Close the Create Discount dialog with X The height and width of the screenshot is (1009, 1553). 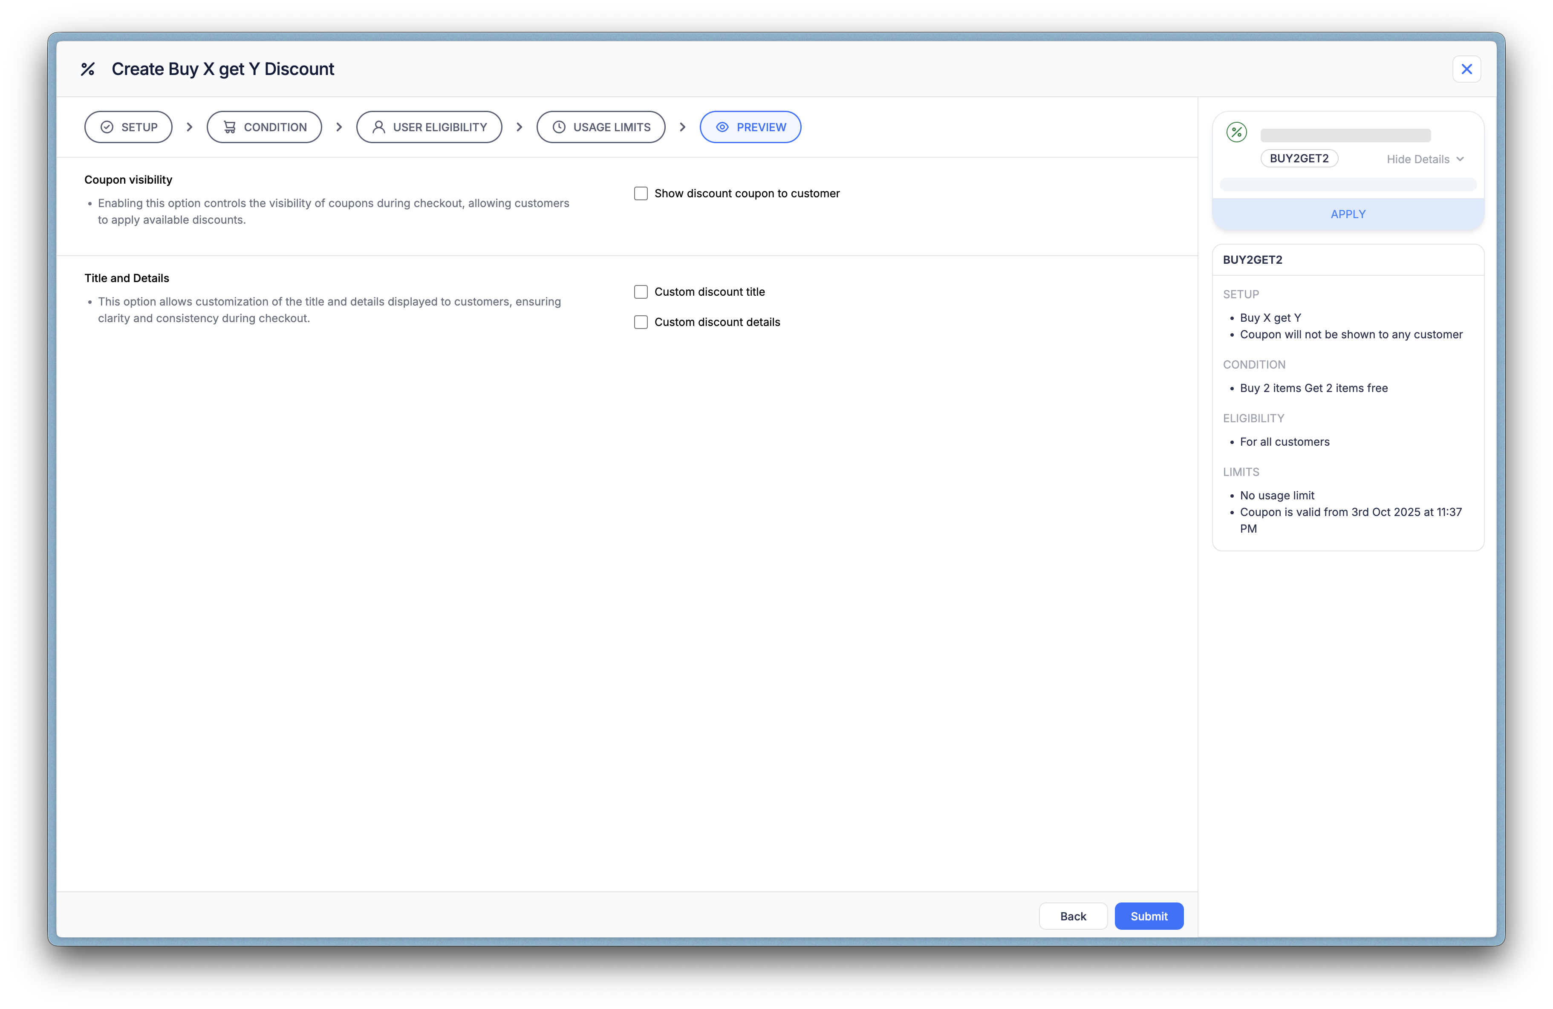tap(1466, 69)
